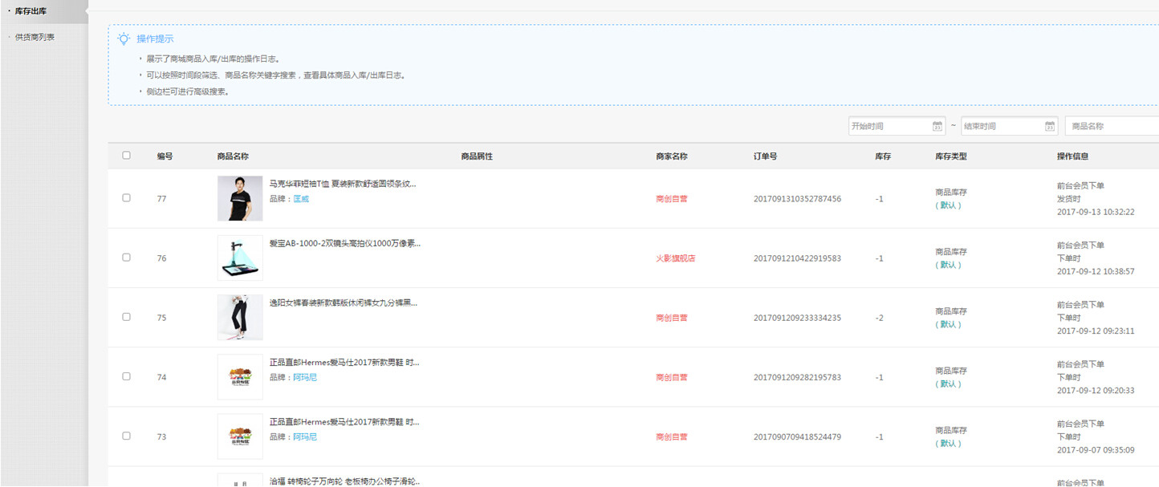Focus the 开始时间 date input
The width and height of the screenshot is (1159, 487).
coord(897,126)
